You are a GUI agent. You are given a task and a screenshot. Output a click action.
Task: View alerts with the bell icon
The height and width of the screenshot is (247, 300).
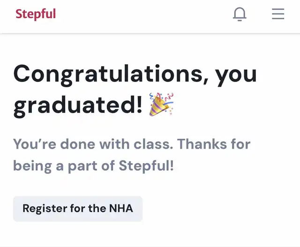[240, 14]
